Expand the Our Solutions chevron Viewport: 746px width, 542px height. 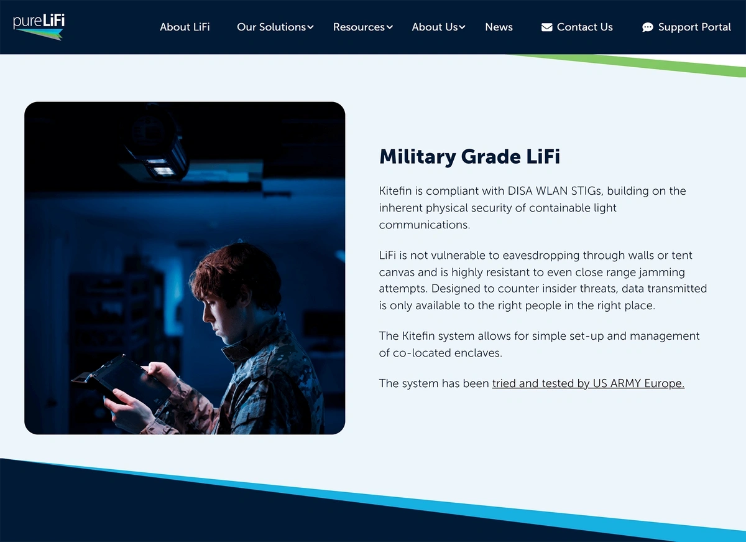coord(310,27)
